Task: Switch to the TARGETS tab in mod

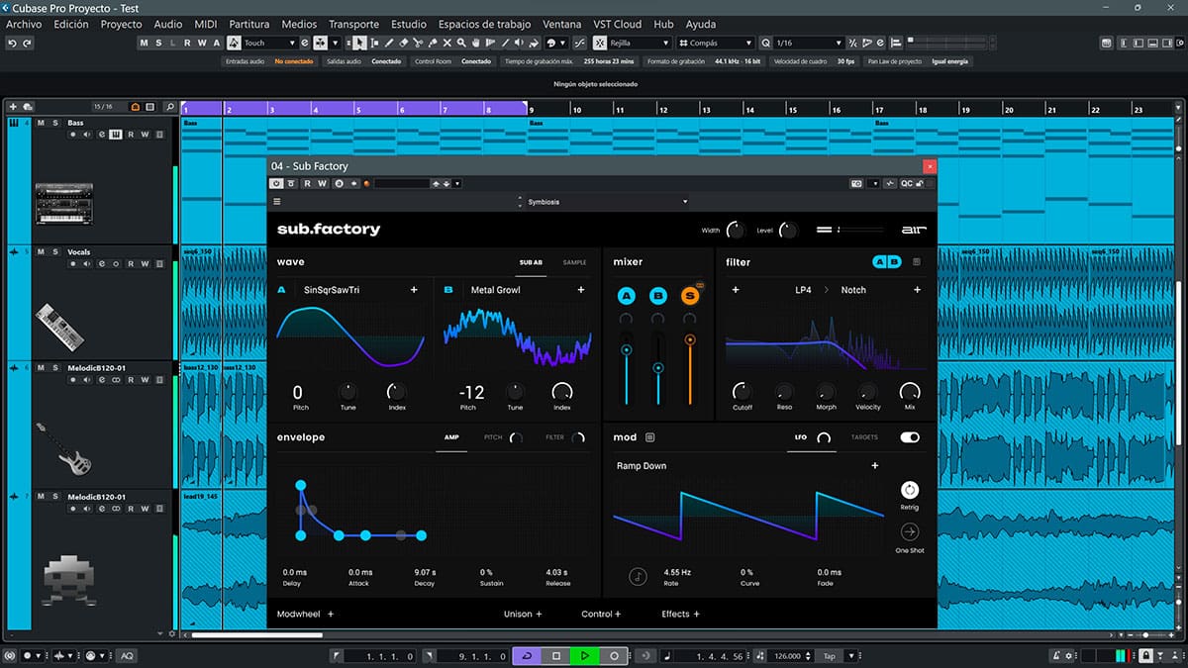Action: click(x=864, y=437)
